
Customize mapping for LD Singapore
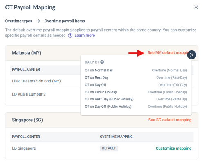(x=173, y=148)
